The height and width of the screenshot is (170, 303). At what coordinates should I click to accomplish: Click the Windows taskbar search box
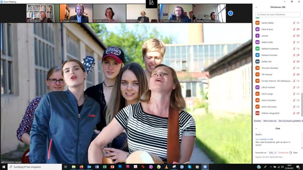(35, 167)
